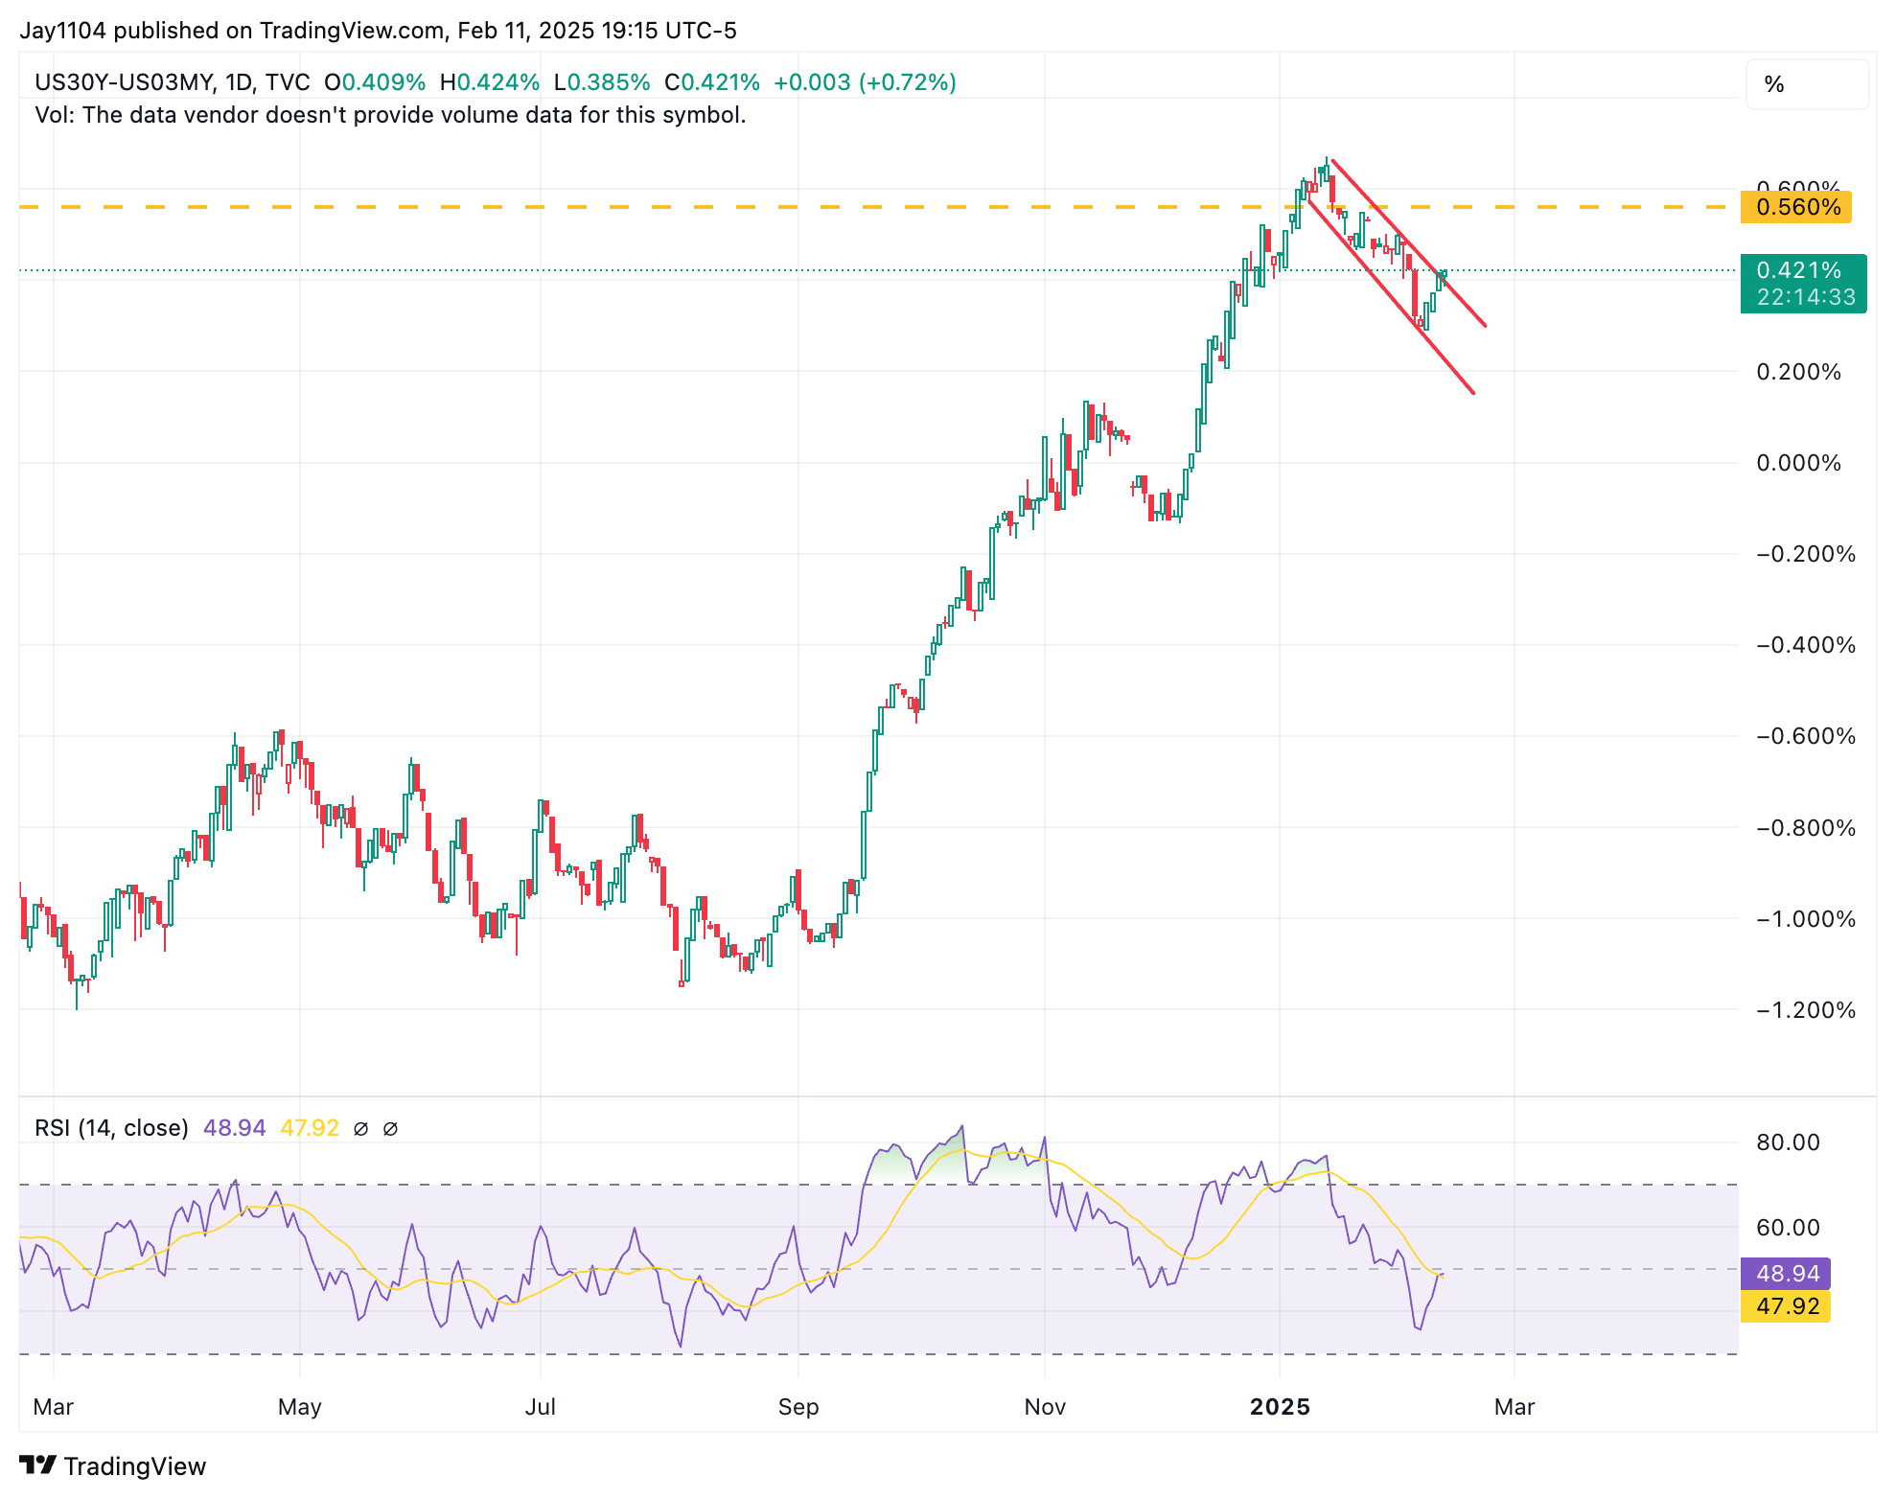This screenshot has width=1896, height=1499.
Task: Click the first ∅ symbol in RSI legend
Action: point(360,1129)
